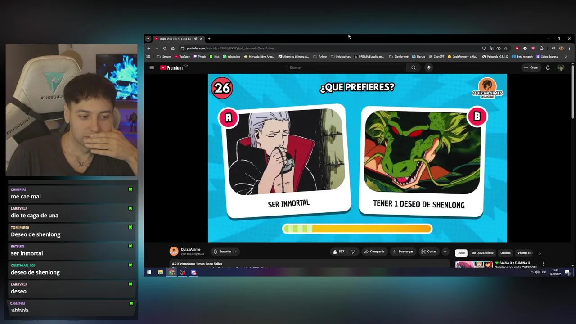Image resolution: width=576 pixels, height=324 pixels.
Task: Open the Mercado Libre Arge... bookmark
Action: coord(259,57)
